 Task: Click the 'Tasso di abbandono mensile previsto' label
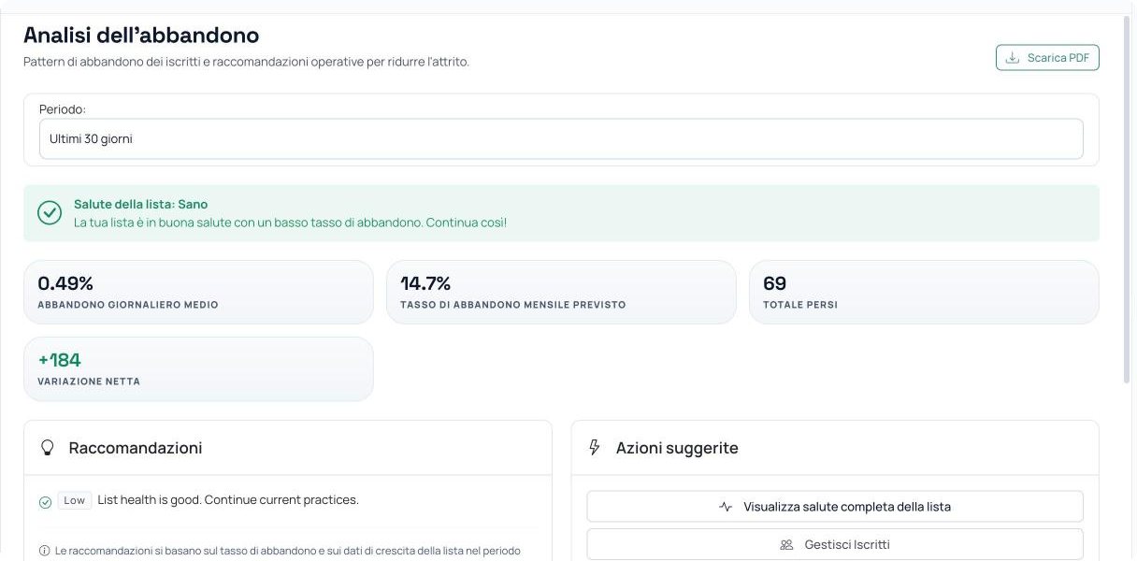click(x=513, y=305)
